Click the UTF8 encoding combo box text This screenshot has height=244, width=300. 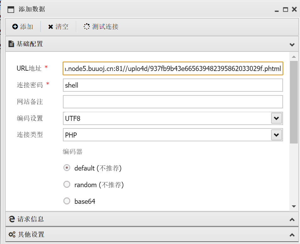73,118
